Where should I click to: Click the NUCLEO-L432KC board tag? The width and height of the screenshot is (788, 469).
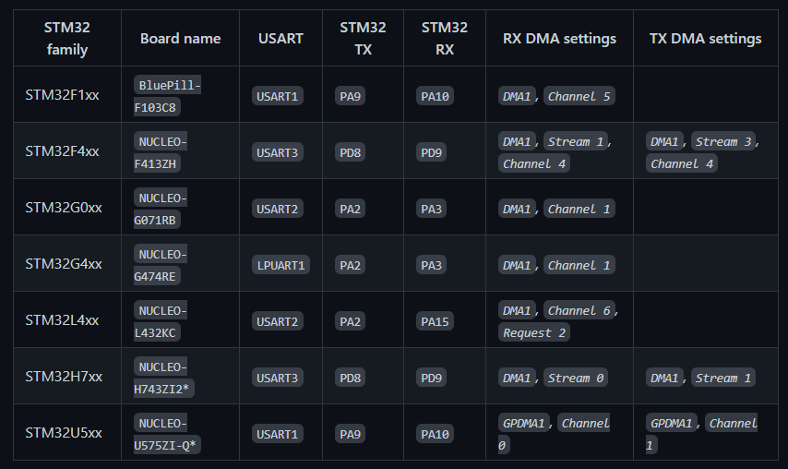point(162,321)
